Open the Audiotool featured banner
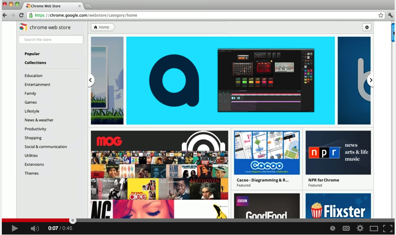This screenshot has width=396, height=235. pos(231,80)
